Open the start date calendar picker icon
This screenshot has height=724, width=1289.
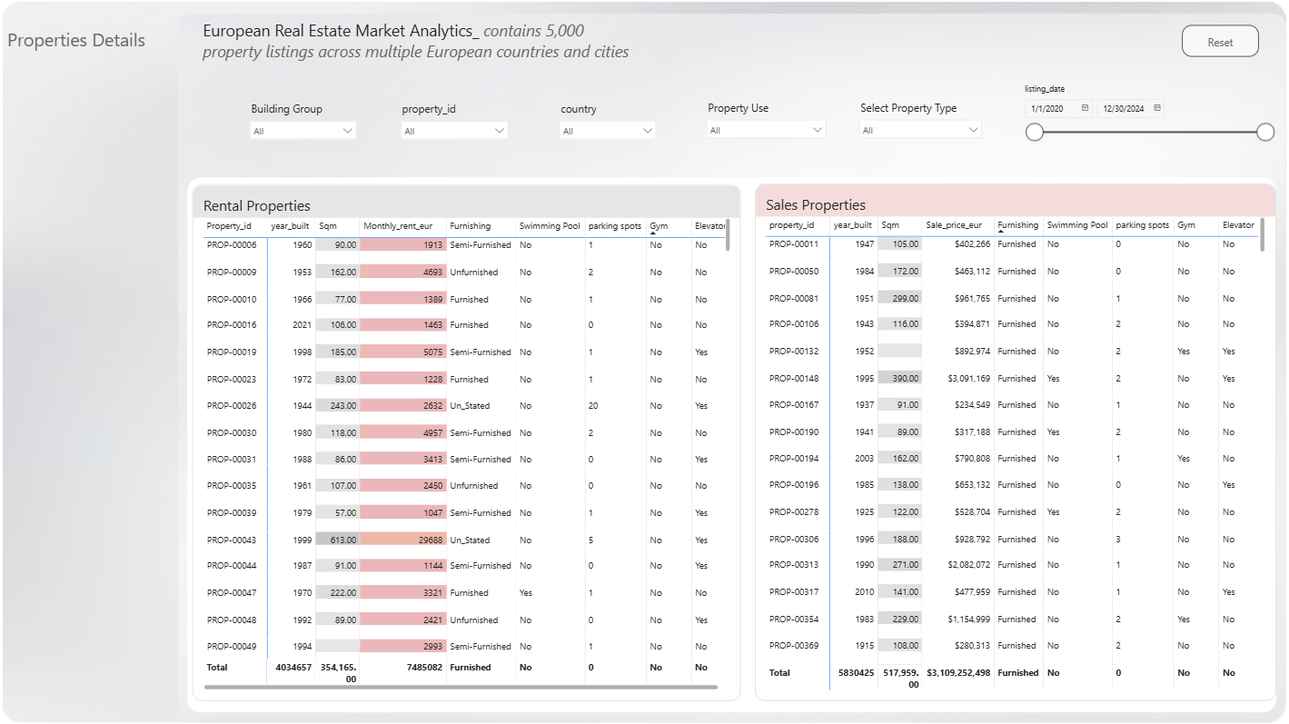pyautogui.click(x=1085, y=108)
